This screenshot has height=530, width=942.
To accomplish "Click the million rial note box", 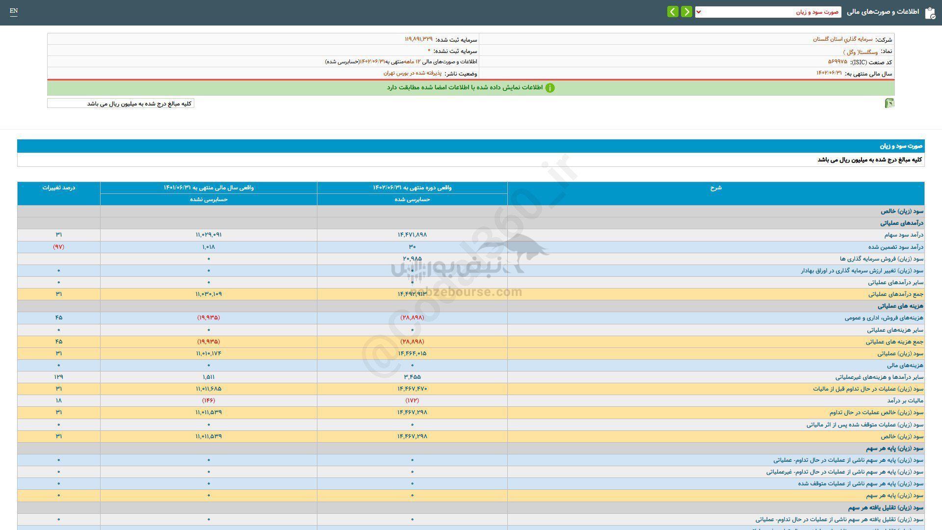I will (121, 104).
